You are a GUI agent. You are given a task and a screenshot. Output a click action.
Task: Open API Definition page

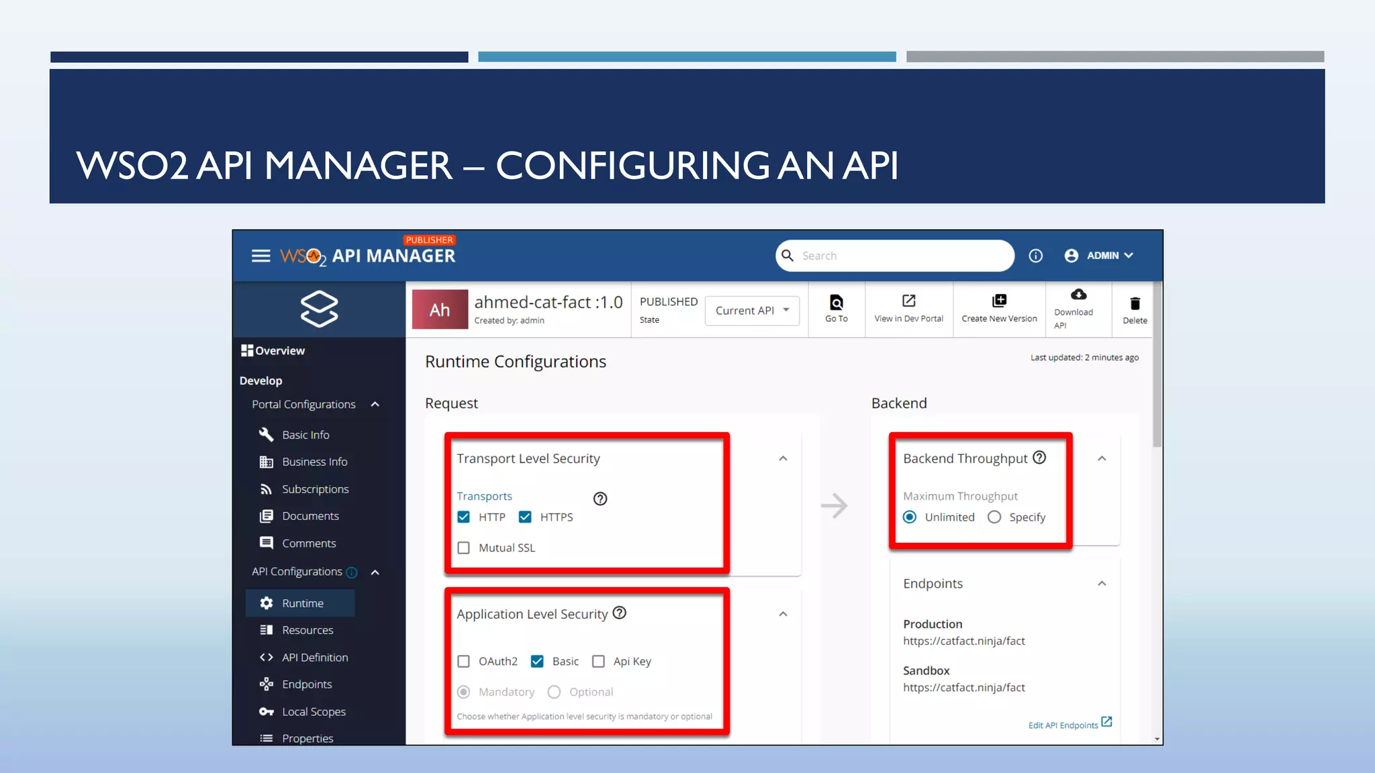coord(315,658)
